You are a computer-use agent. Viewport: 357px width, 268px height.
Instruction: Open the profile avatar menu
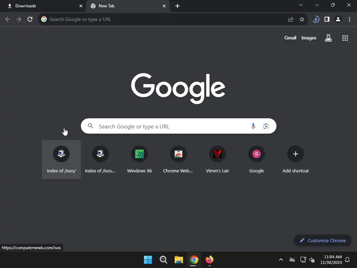[338, 20]
